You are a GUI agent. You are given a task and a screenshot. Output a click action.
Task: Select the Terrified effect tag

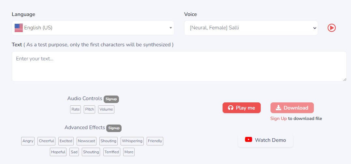(x=112, y=152)
